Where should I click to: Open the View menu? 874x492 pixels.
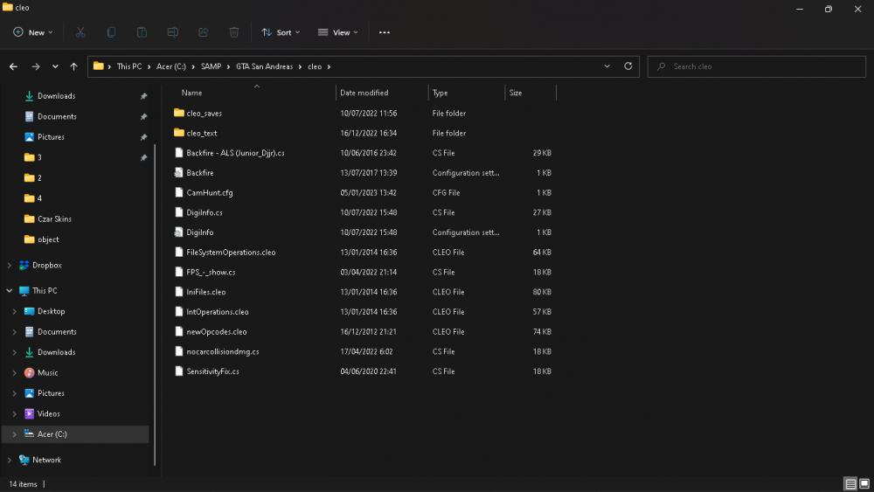pyautogui.click(x=337, y=32)
